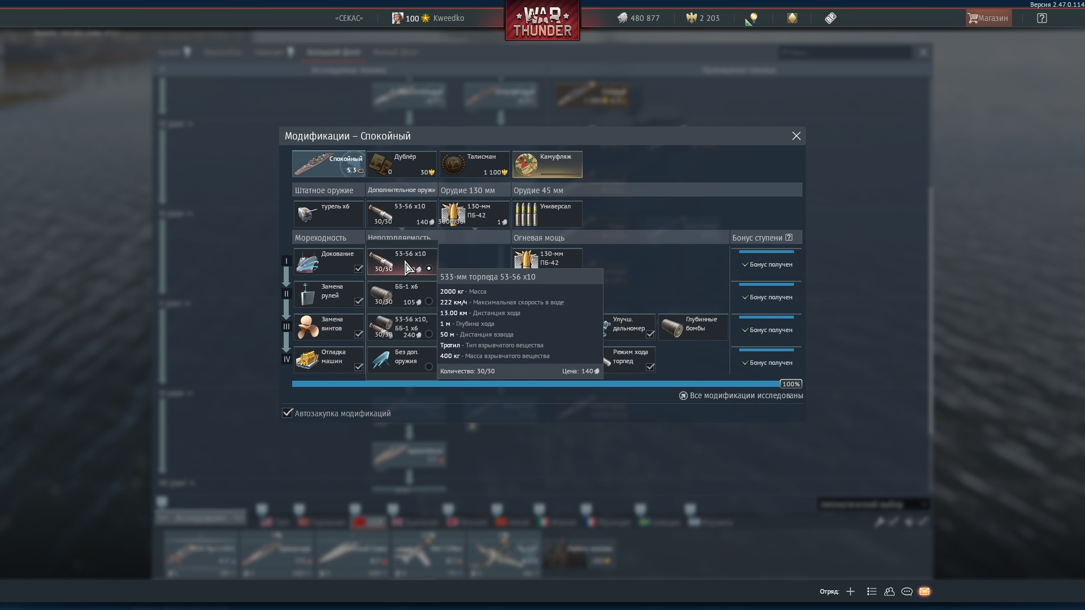Screen dimensions: 1085x610
Task: Select Без доп. оружия radio button
Action: [429, 367]
